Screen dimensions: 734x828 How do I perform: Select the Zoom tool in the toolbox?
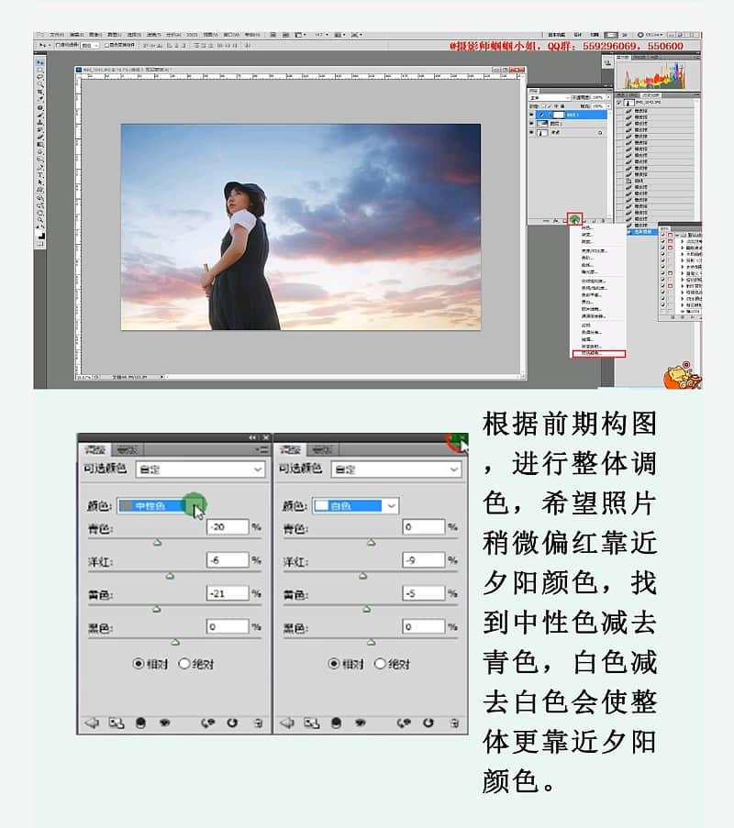pyautogui.click(x=40, y=218)
